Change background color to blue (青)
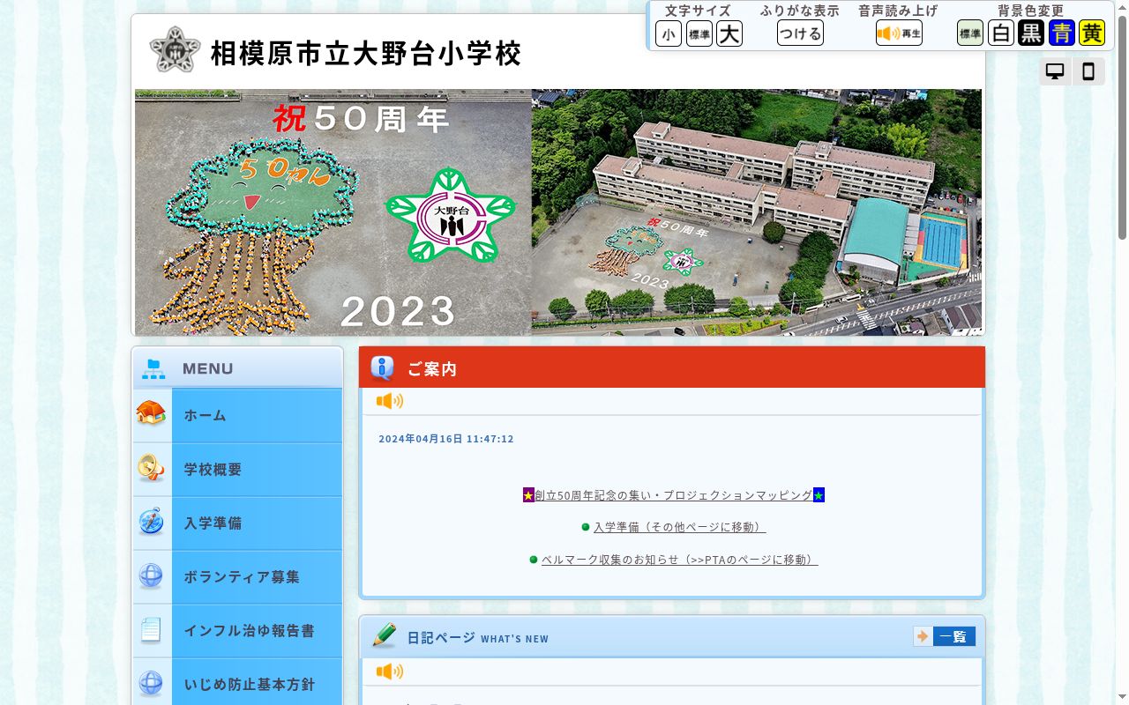 [x=1062, y=33]
